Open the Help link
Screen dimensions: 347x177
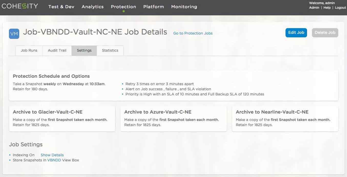pos(327,8)
